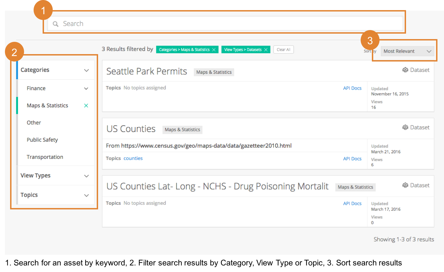Screen dimensions: 444x272
Task: Click the counties topic link
Action: pyautogui.click(x=133, y=158)
